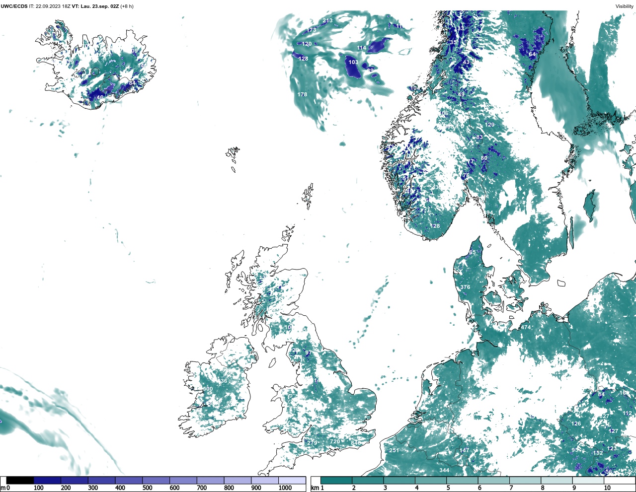
Task: Click the '400' tick label on meter legend
Action: pos(120,489)
